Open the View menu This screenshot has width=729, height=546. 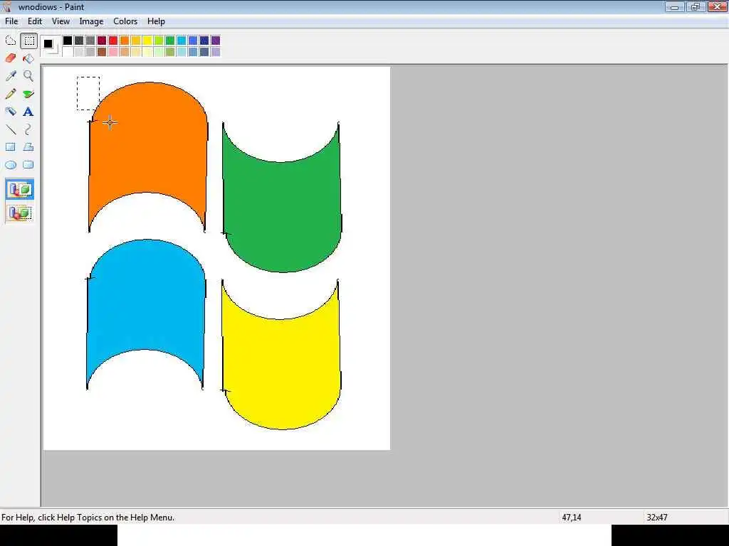(61, 21)
